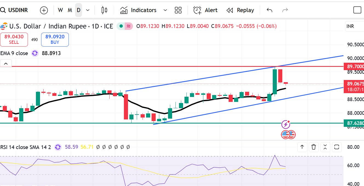Click the add symbol plus icon
Viewport: 364px width, 186px height.
coord(44,10)
